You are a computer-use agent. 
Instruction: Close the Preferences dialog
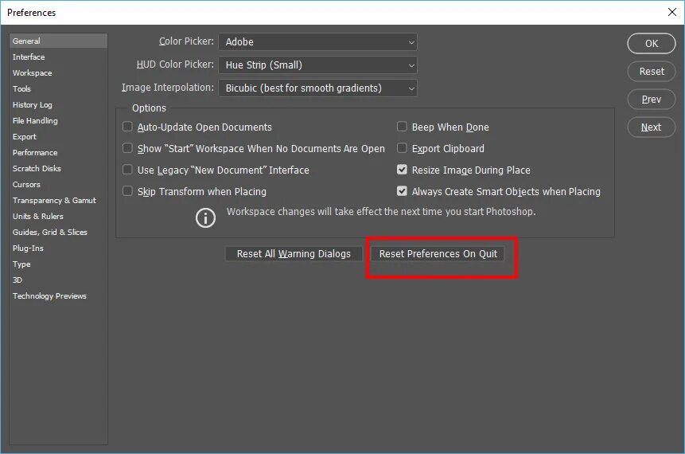tap(672, 12)
